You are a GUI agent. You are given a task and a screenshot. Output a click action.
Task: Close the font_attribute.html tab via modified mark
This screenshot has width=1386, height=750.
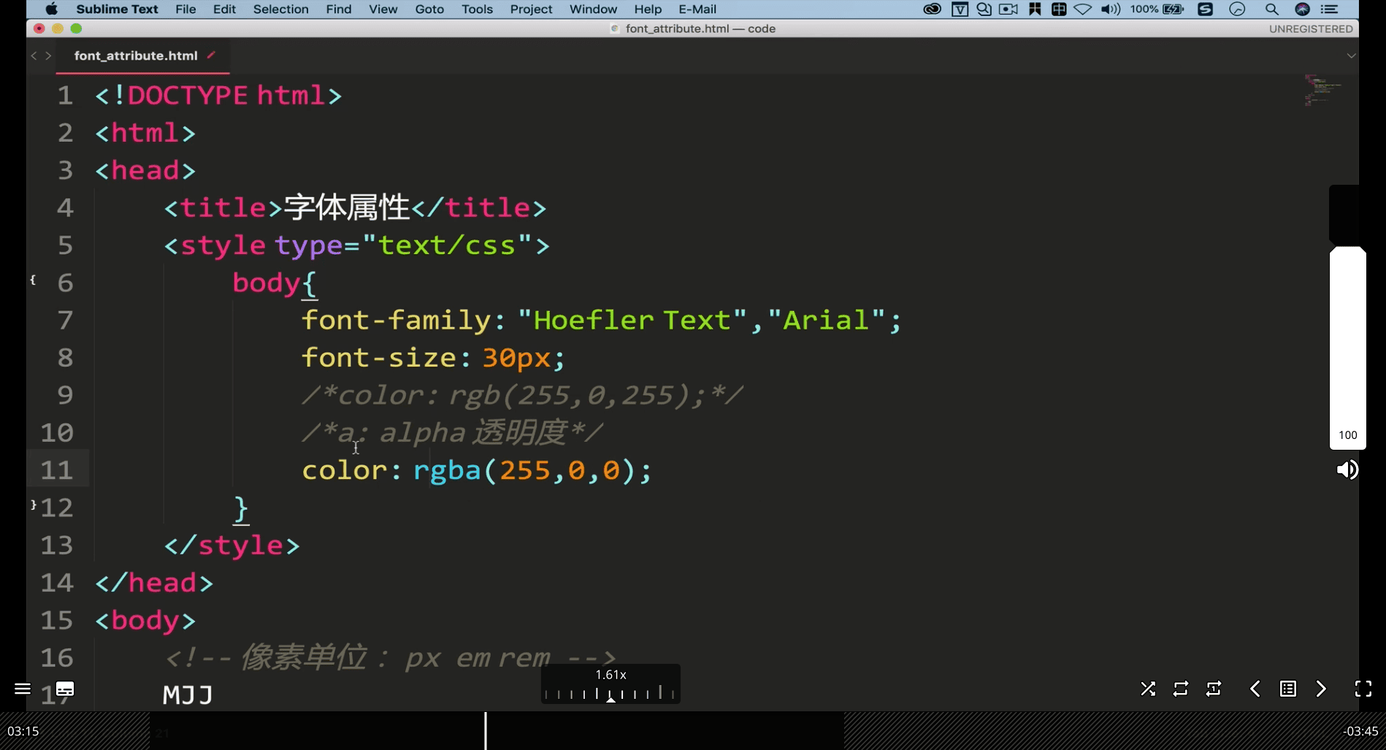[211, 55]
